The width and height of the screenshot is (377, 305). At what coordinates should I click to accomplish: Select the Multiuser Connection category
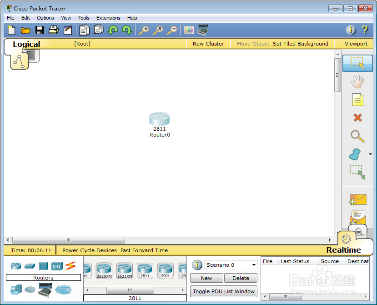(x=63, y=290)
